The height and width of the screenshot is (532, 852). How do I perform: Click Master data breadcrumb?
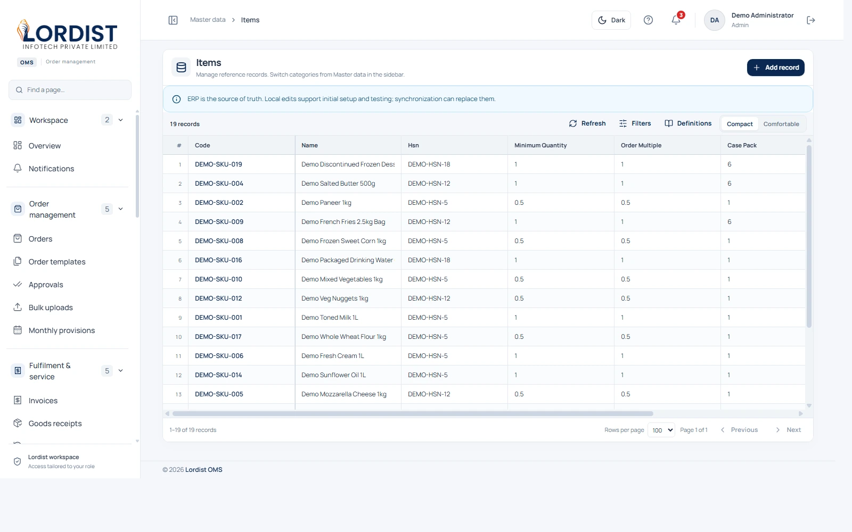[208, 20]
